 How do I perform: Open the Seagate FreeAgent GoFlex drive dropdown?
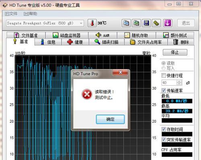click(45, 23)
